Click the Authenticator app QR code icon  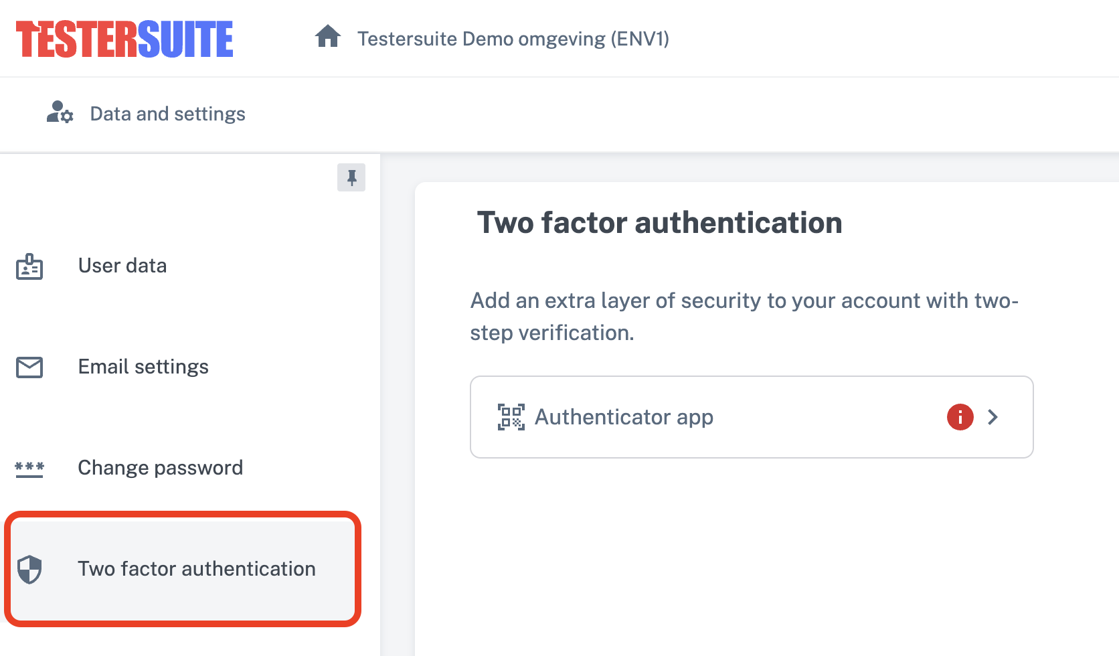[511, 417]
